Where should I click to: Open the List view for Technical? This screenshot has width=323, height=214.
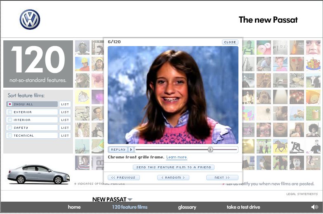[x=65, y=135]
